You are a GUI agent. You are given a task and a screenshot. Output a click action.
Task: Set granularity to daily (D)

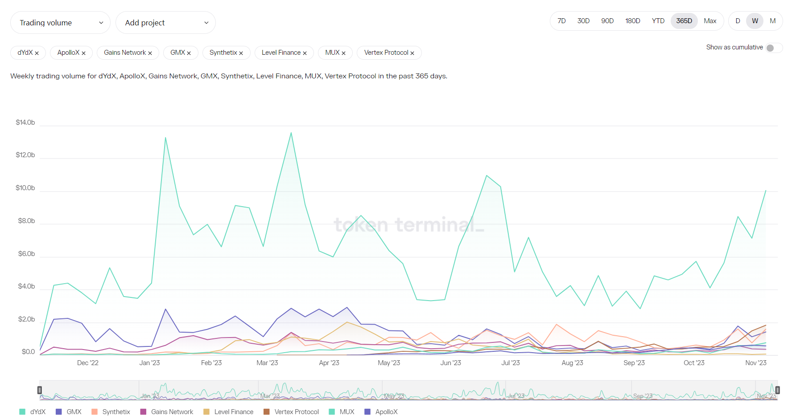pos(738,21)
